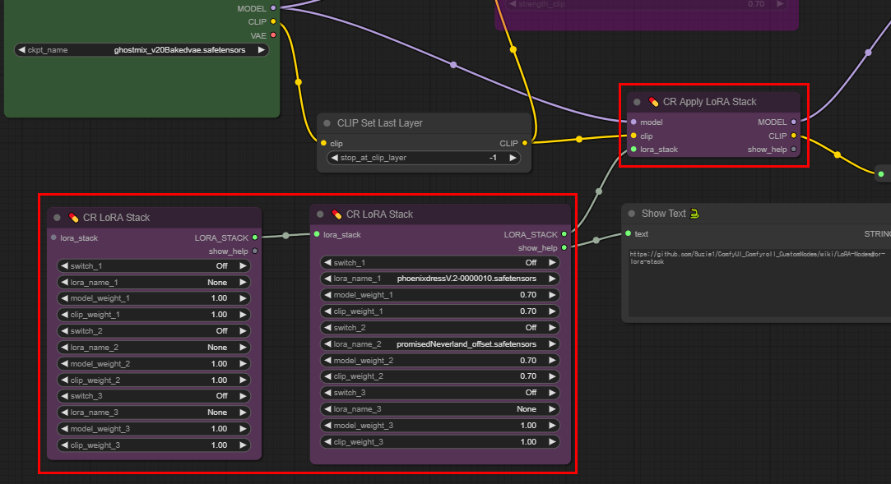Click the model input port on CR Apply LoRA Stack
The image size is (891, 484).
point(633,122)
